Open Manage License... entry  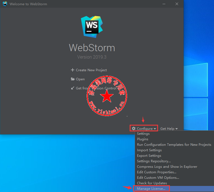(174, 189)
